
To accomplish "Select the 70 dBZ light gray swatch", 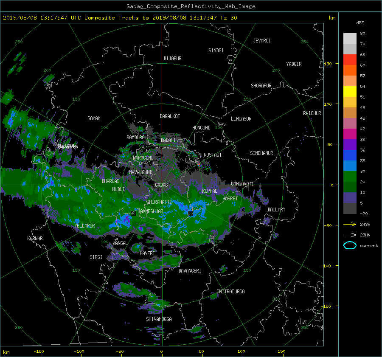I will 350,39.
